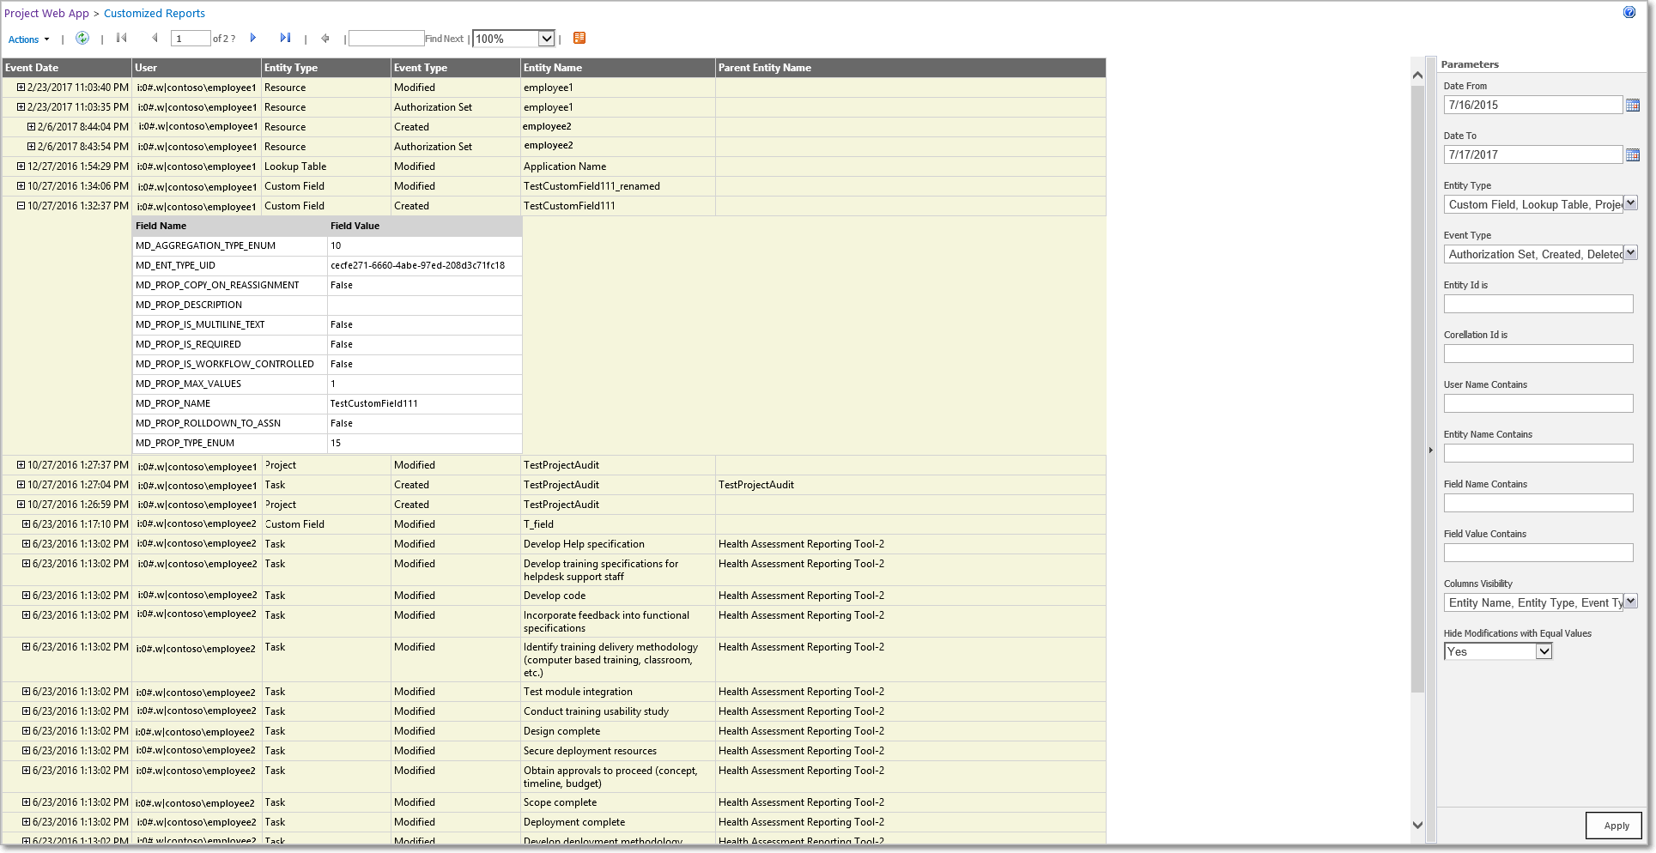Click the report scroll up arrow
The width and height of the screenshot is (1656, 853).
click(1417, 76)
